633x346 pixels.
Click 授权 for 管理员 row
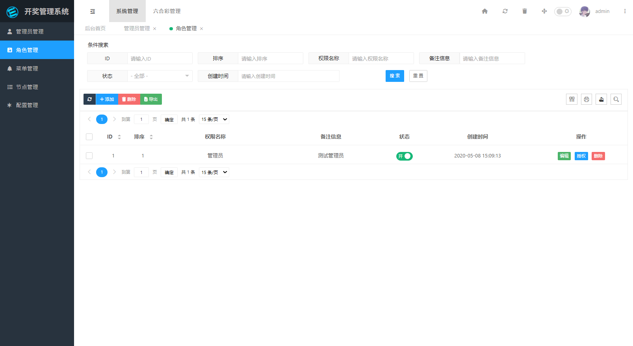point(581,156)
